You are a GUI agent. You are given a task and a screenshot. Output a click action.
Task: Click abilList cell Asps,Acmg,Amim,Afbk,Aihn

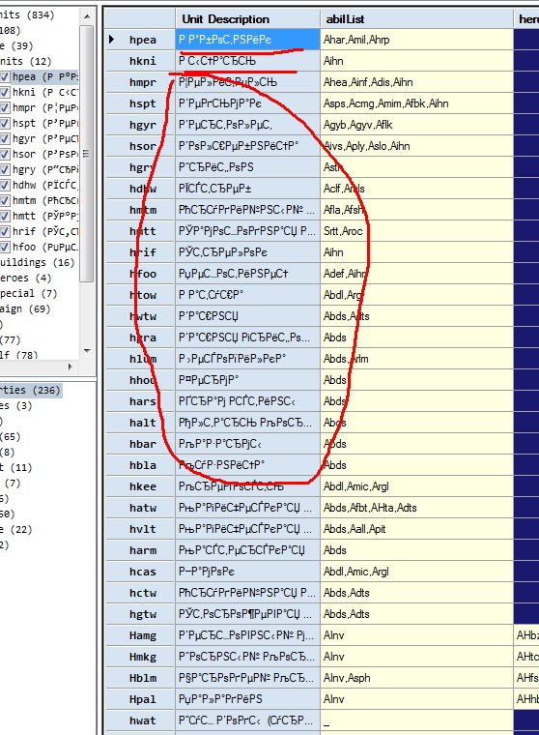[x=416, y=103]
